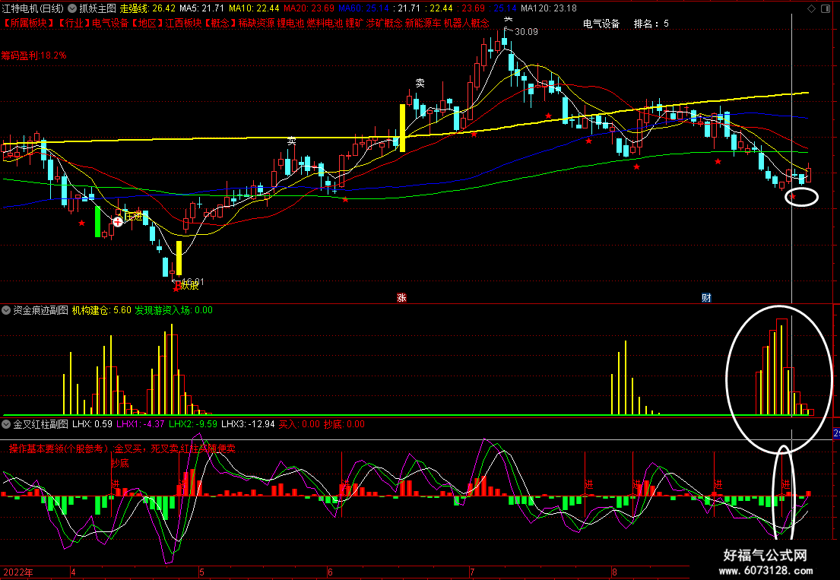Click the red 抄底 signal label
Image resolution: width=840 pixels, height=580 pixels.
pos(120,463)
